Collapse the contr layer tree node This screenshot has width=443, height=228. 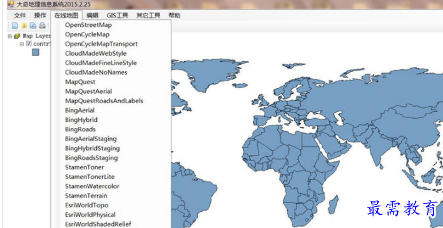click(x=22, y=44)
